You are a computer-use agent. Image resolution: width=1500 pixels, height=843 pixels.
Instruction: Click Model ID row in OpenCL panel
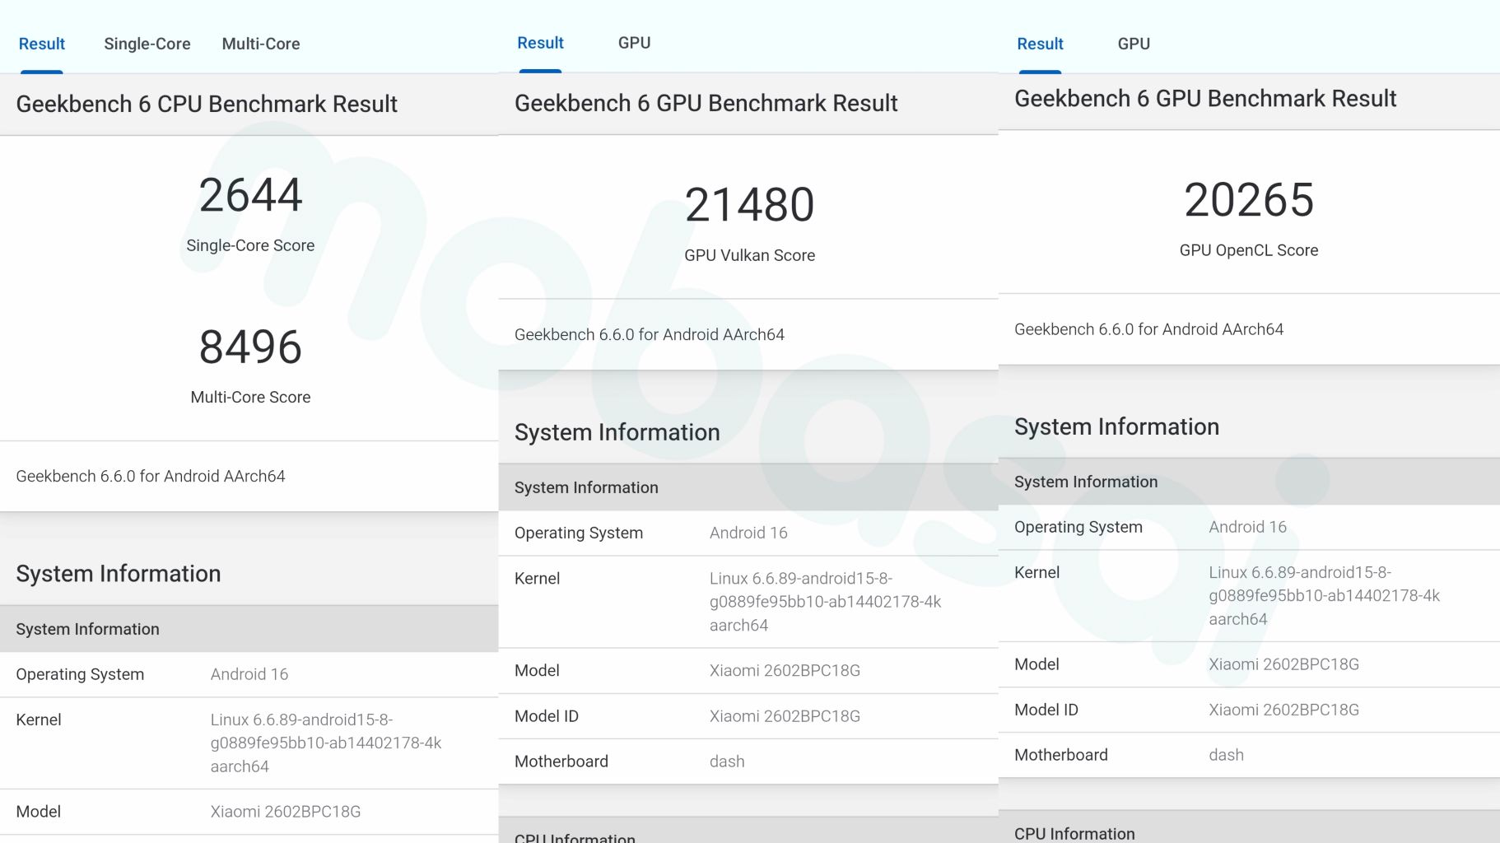tap(1248, 710)
